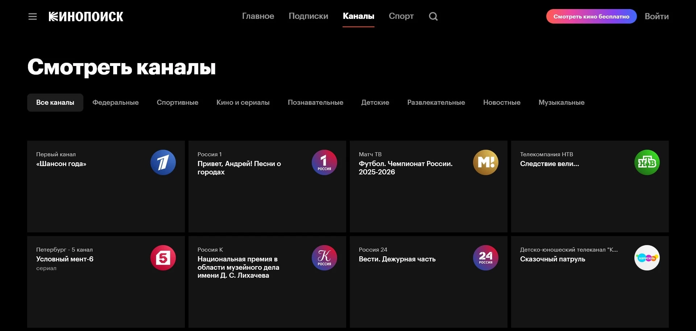Open the Новостные channels category
The width and height of the screenshot is (696, 331).
pos(502,103)
